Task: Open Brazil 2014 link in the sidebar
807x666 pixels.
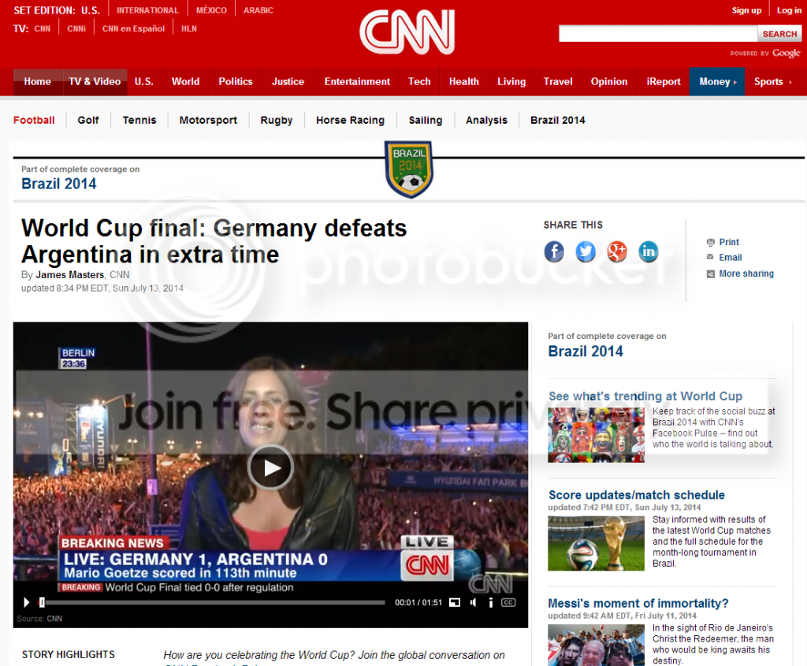Action: (586, 351)
